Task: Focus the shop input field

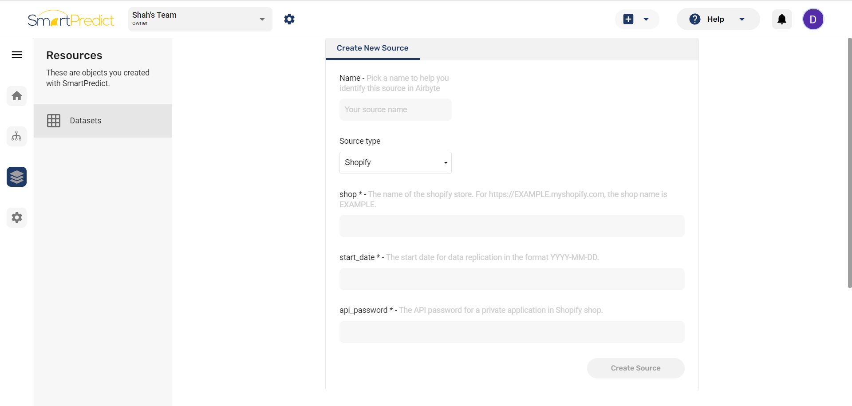Action: (512, 226)
